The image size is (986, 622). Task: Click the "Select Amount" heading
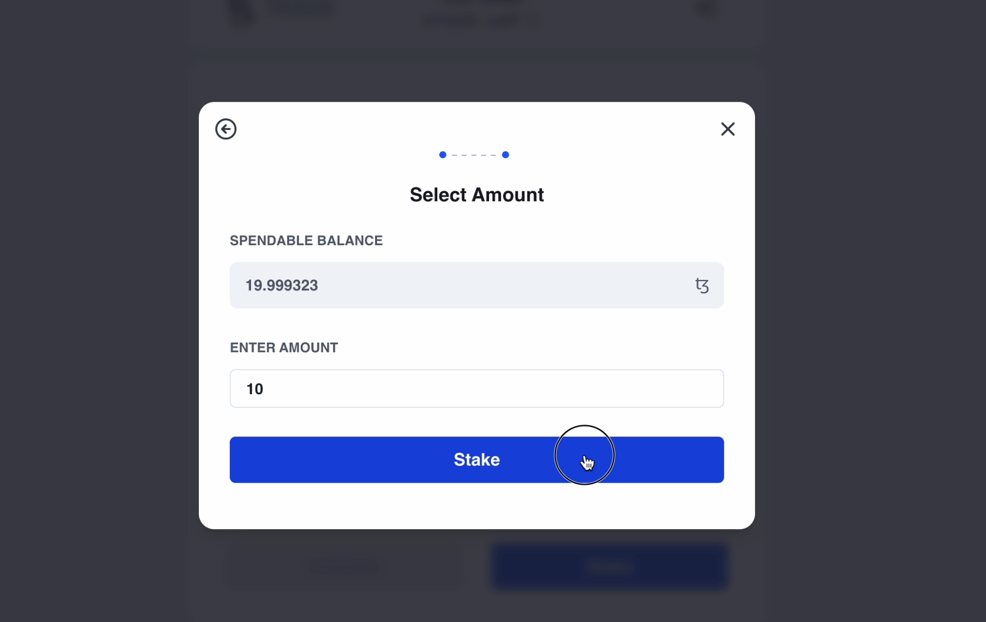(x=476, y=195)
